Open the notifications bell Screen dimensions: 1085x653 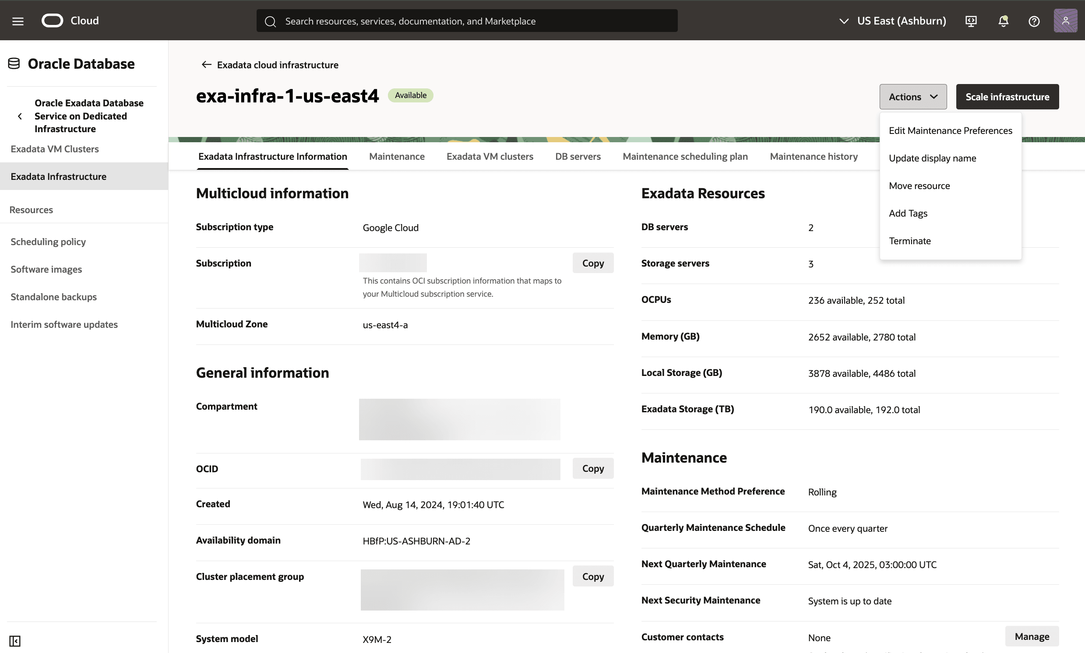click(1003, 21)
